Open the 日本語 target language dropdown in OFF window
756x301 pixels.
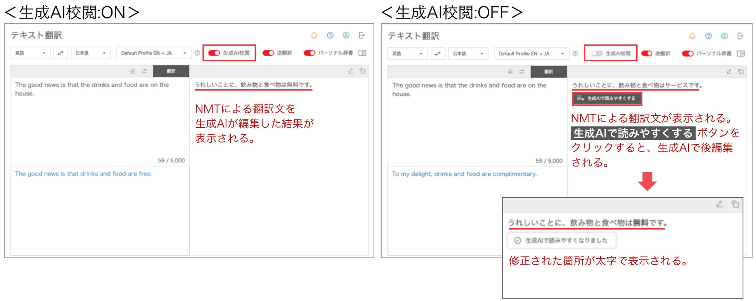[x=468, y=53]
